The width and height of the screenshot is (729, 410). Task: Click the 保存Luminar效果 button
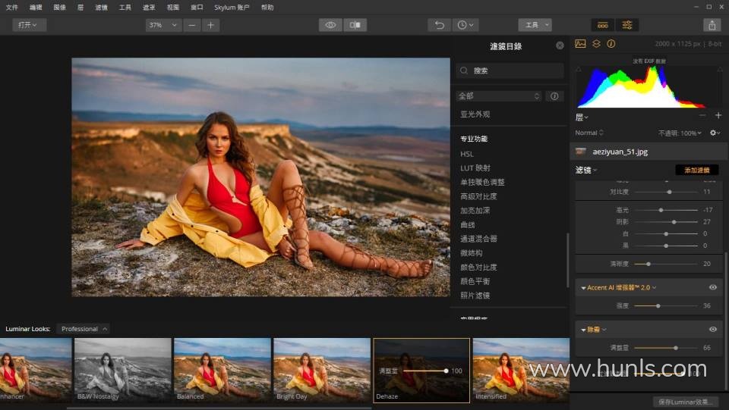pos(686,402)
